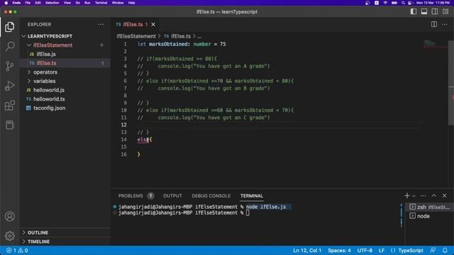Image resolution: width=454 pixels, height=255 pixels.
Task: Click the editor vertical scrollbar
Action: coord(451,82)
